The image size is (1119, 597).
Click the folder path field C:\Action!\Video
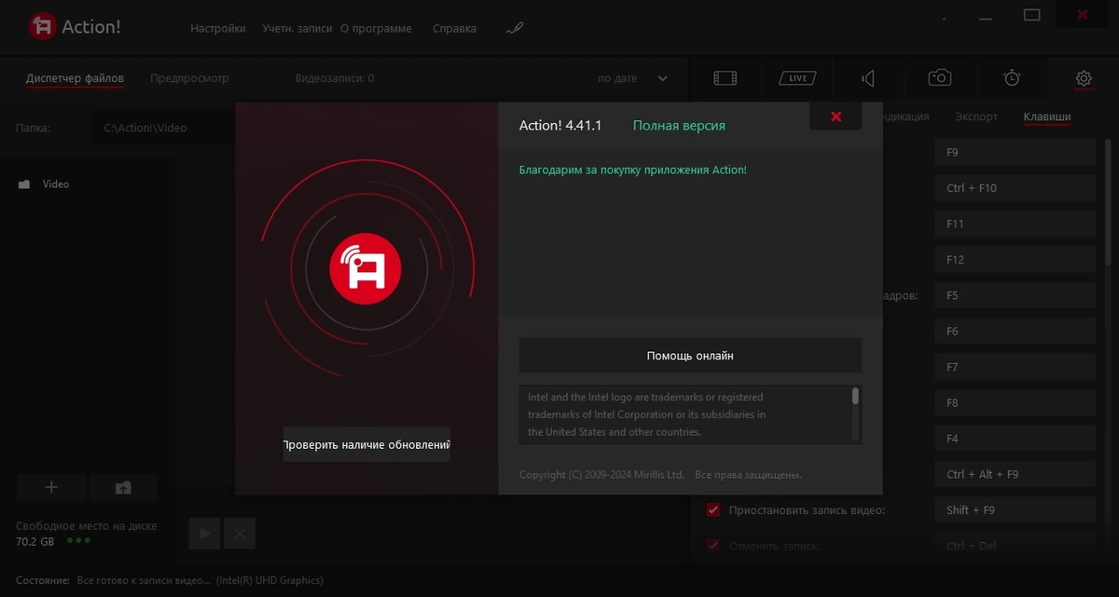point(163,128)
